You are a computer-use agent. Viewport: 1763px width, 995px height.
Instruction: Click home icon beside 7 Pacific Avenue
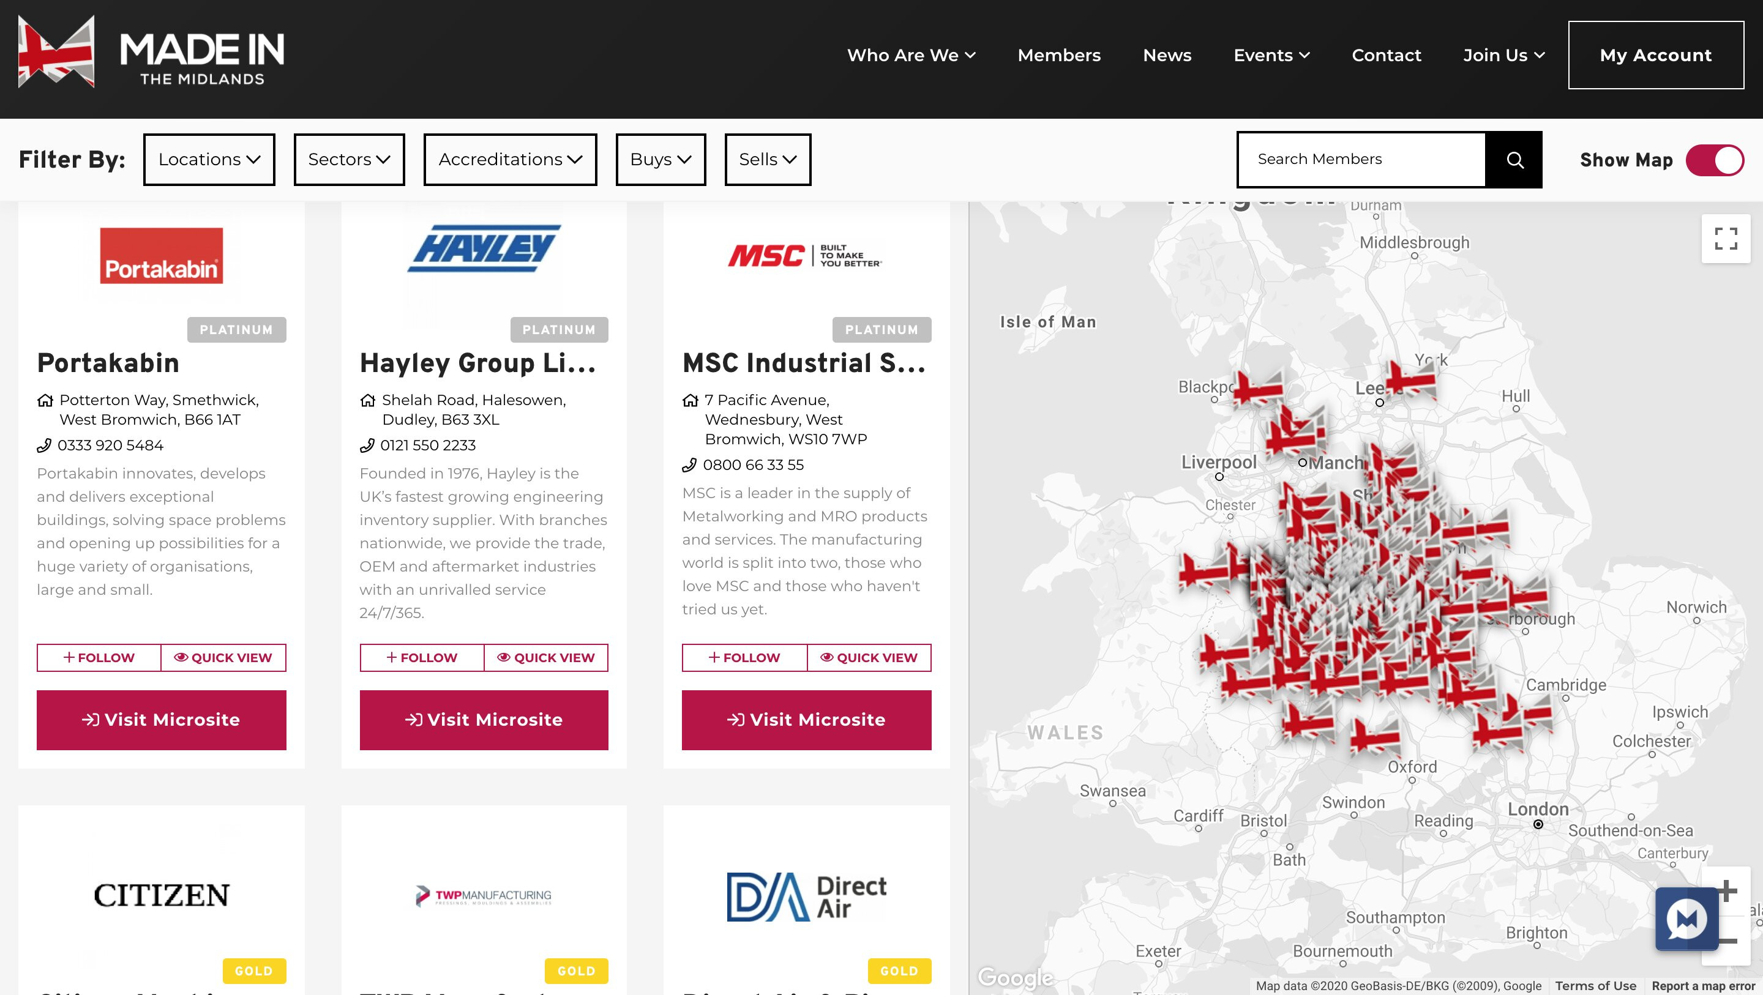click(691, 400)
